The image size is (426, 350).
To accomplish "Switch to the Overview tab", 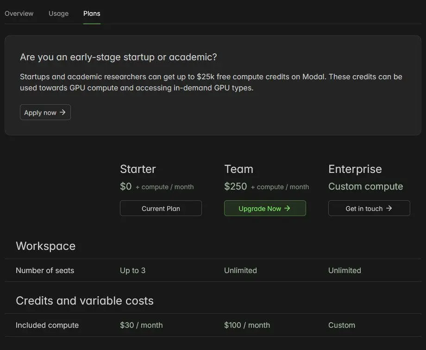I will [x=19, y=13].
